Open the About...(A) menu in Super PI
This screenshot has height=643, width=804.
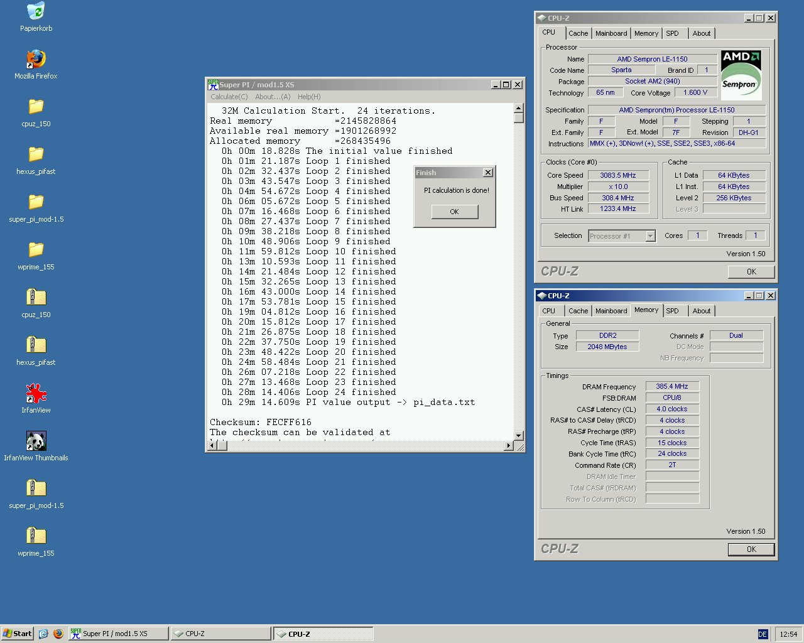pyautogui.click(x=273, y=97)
